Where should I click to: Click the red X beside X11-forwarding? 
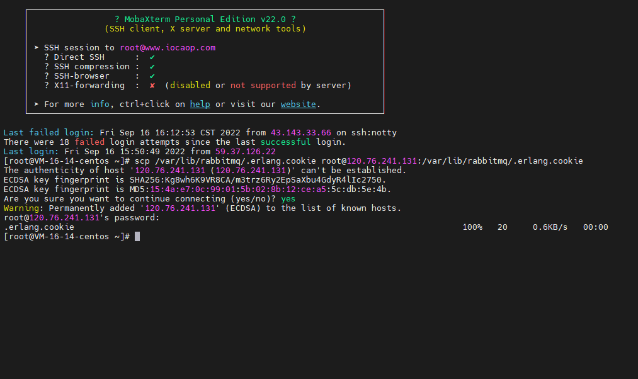point(152,86)
